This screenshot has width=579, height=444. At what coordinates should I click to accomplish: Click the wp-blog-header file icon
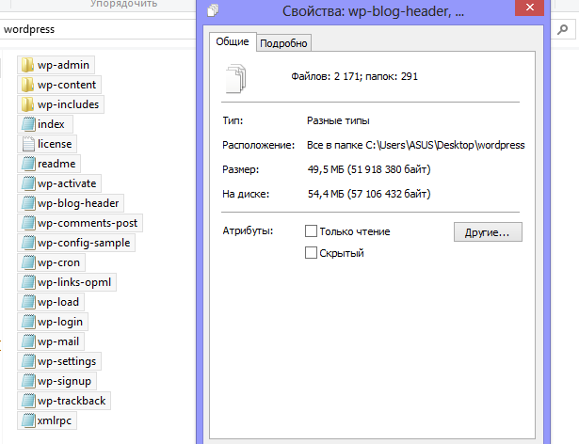[28, 203]
